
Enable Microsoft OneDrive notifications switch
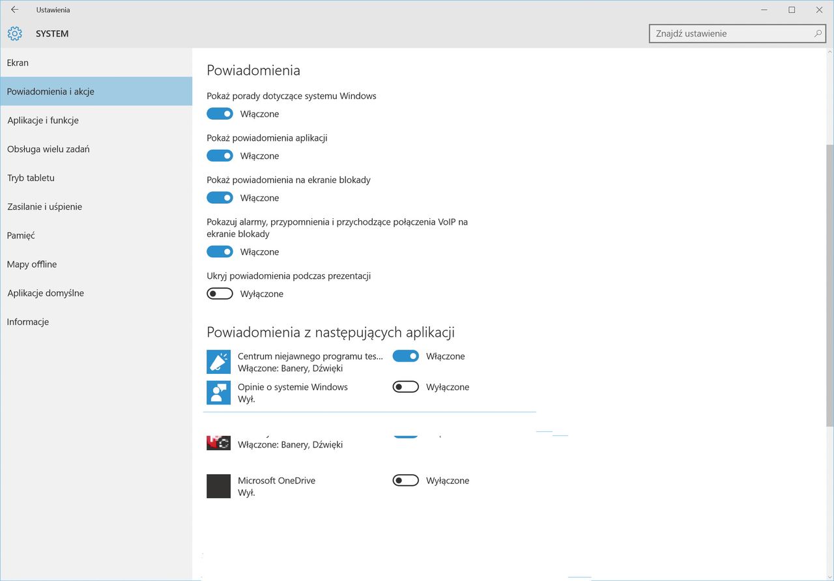tap(405, 481)
